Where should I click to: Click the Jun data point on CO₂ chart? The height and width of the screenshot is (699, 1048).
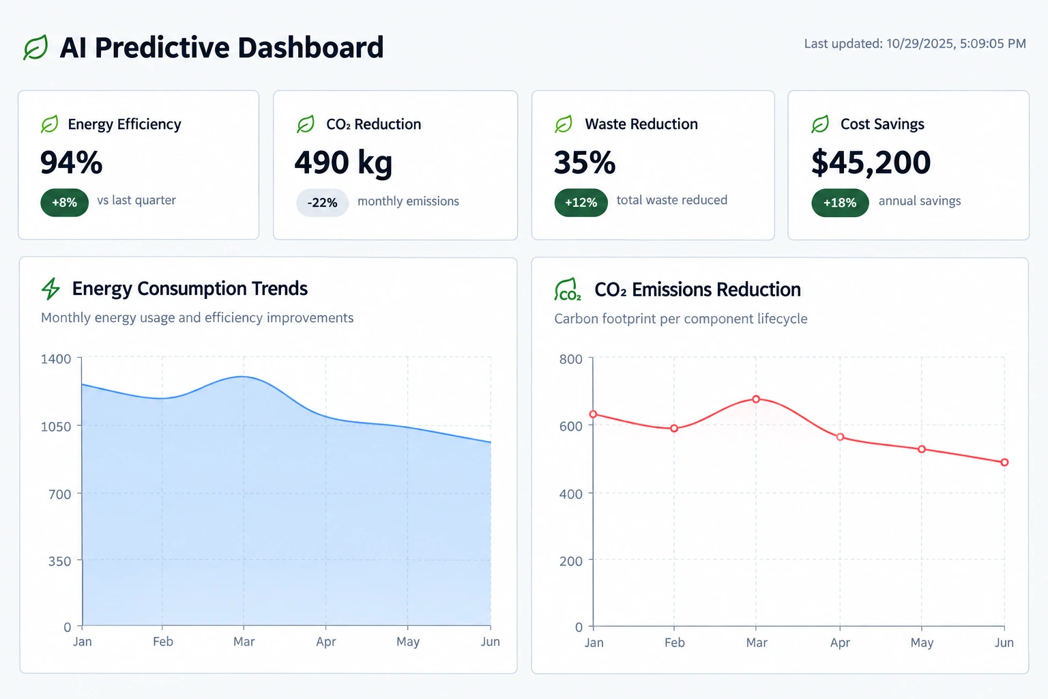pyautogui.click(x=1004, y=462)
